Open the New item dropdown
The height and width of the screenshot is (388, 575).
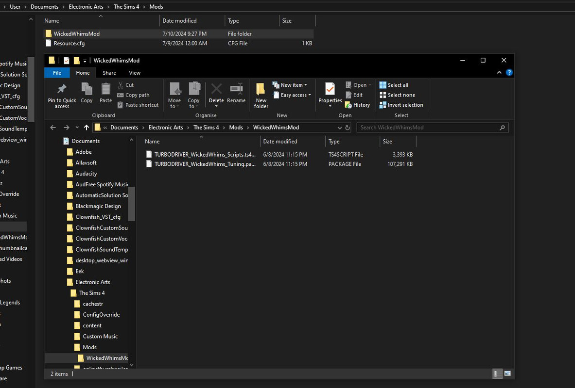pos(290,85)
